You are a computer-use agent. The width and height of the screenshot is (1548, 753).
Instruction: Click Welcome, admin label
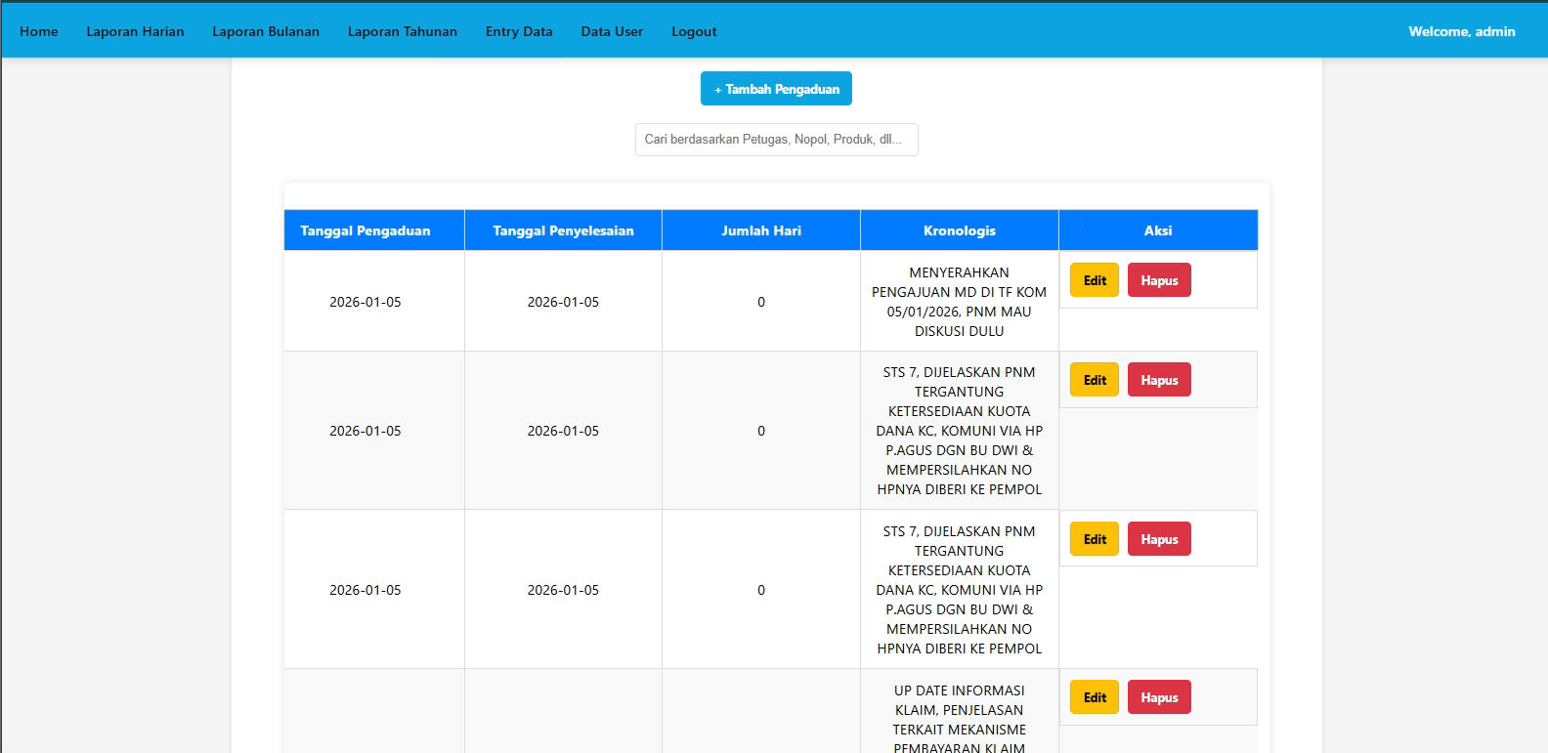coord(1462,31)
